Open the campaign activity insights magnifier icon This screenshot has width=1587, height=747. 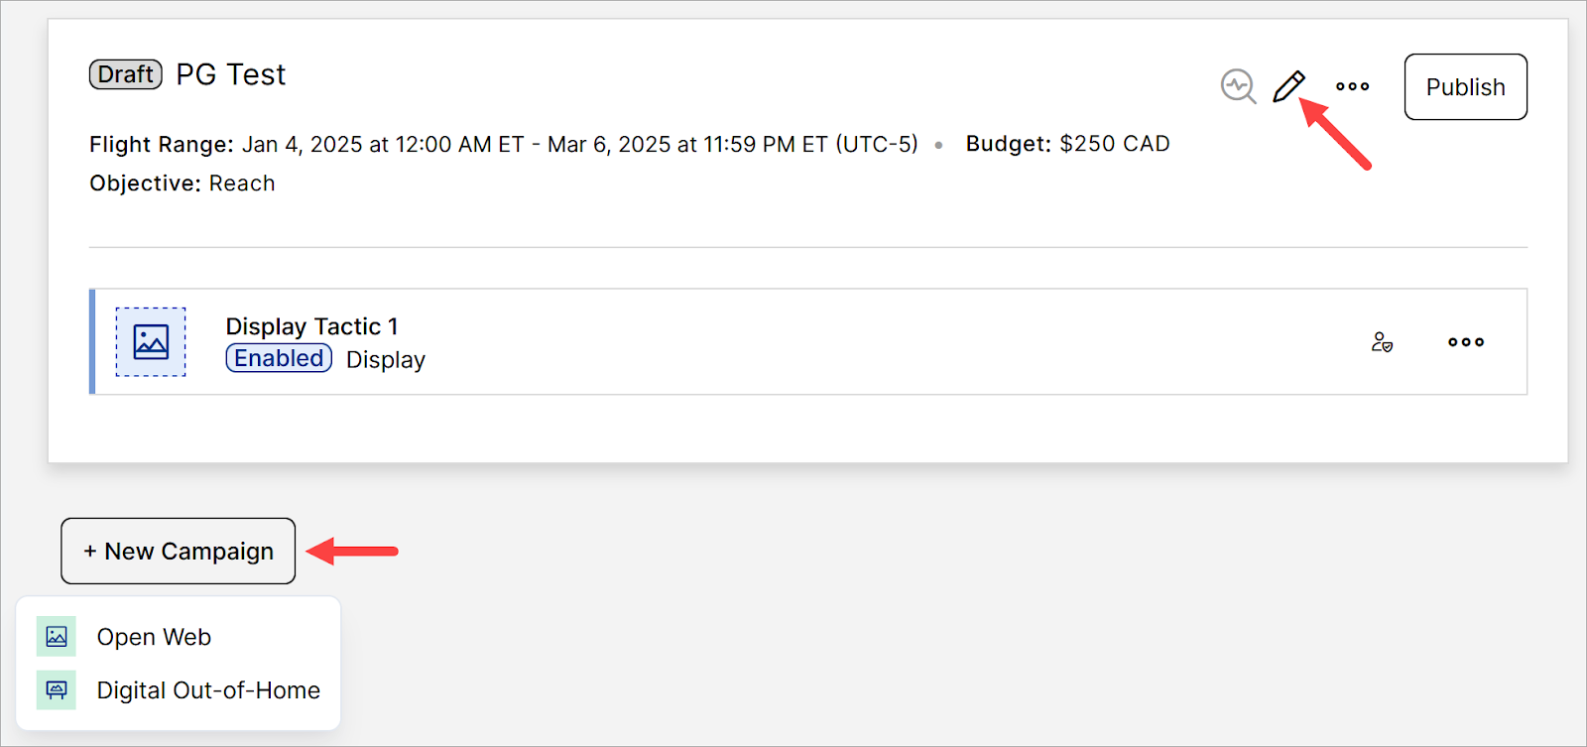pyautogui.click(x=1238, y=86)
